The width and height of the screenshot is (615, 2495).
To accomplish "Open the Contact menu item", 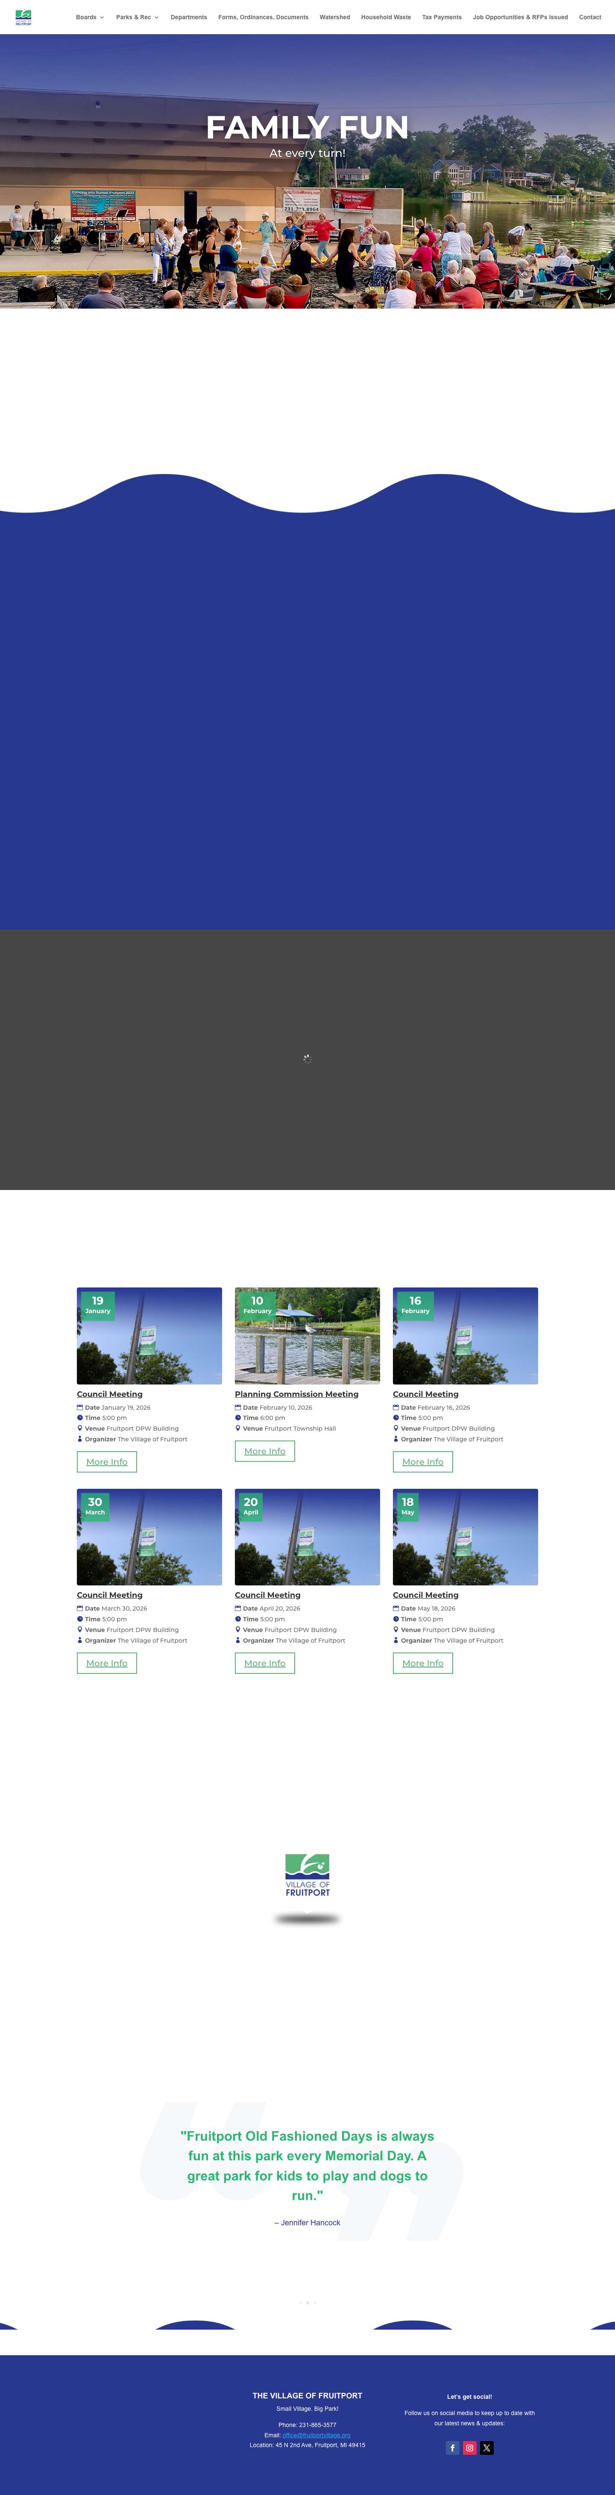I will (590, 18).
